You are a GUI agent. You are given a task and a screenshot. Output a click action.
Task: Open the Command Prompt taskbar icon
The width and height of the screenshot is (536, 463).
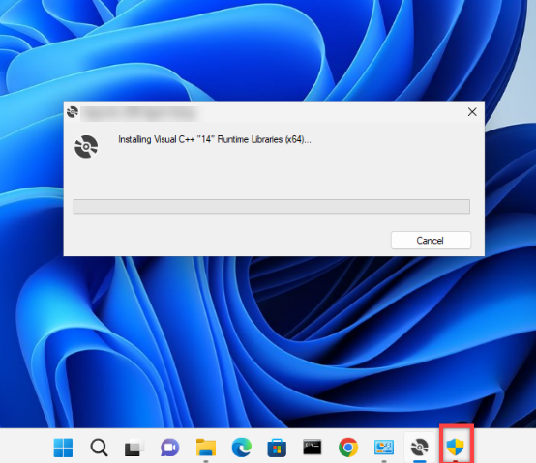pyautogui.click(x=313, y=447)
